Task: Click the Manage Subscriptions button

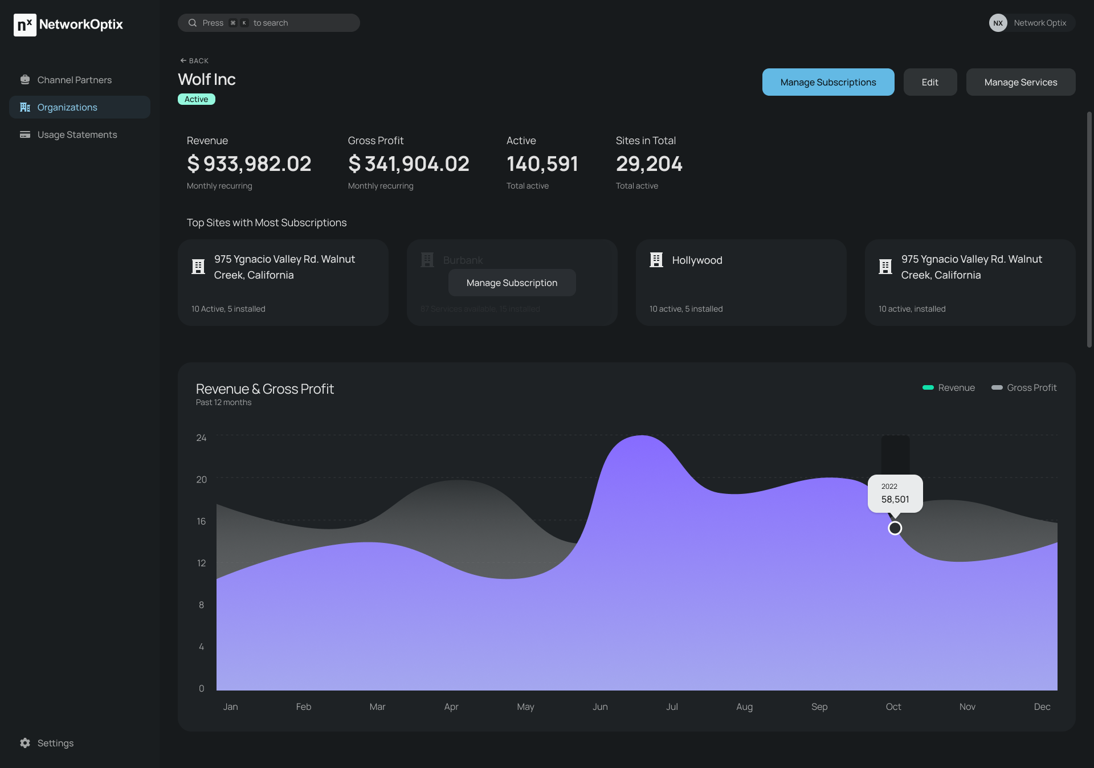Action: point(828,82)
